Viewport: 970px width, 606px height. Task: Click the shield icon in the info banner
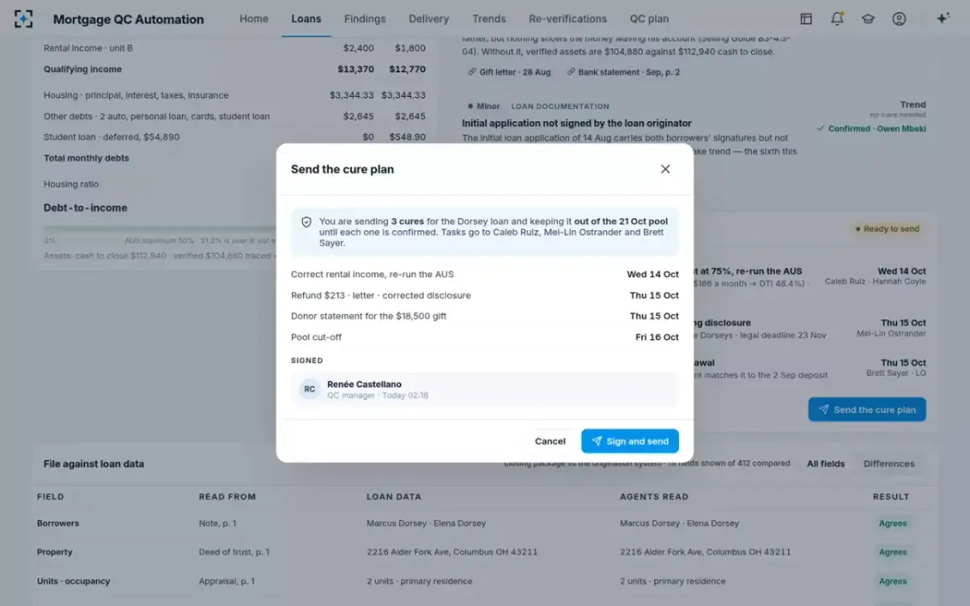[x=306, y=221]
